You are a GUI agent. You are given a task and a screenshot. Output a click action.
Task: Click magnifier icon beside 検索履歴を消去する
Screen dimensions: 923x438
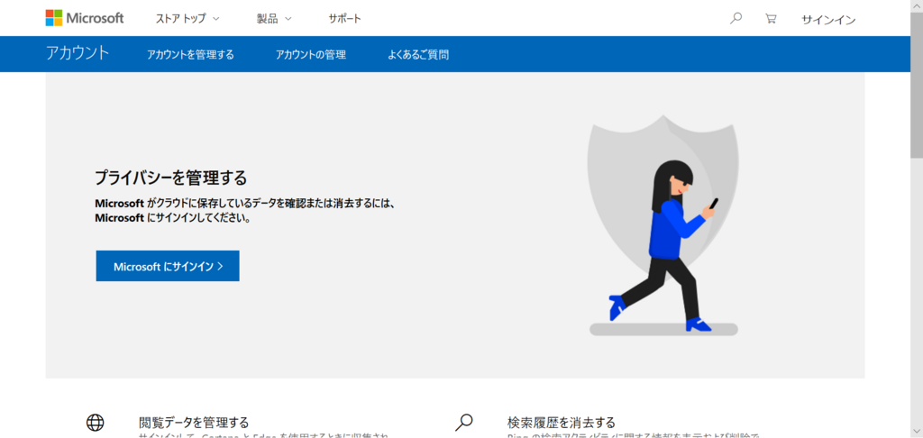pyautogui.click(x=464, y=422)
